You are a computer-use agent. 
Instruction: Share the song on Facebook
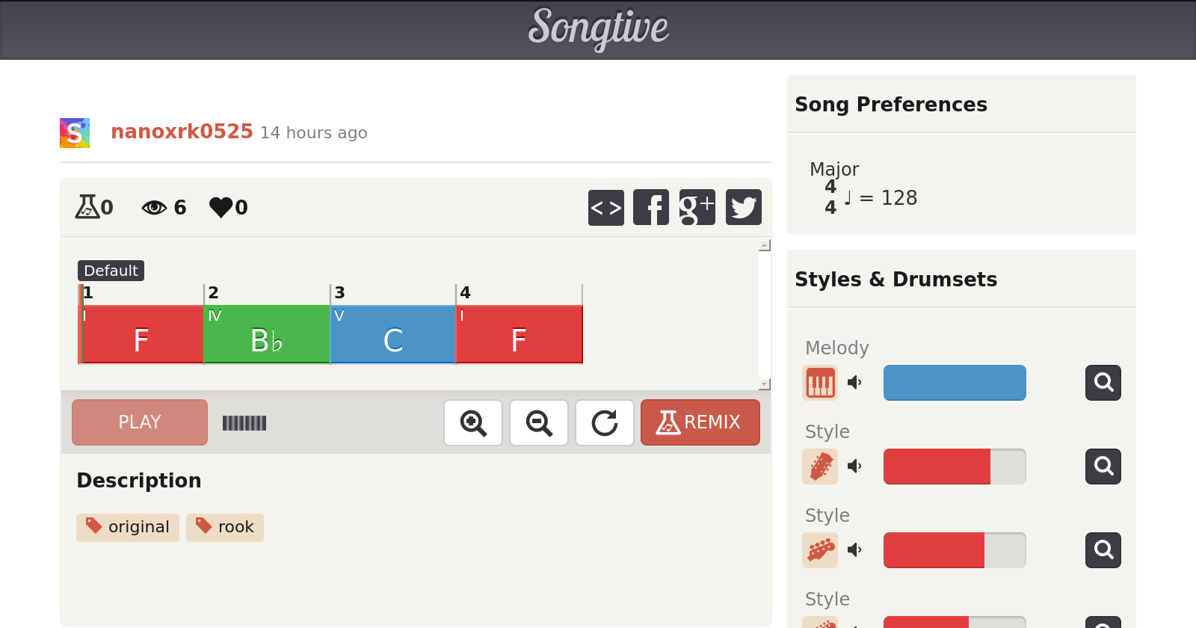651,207
